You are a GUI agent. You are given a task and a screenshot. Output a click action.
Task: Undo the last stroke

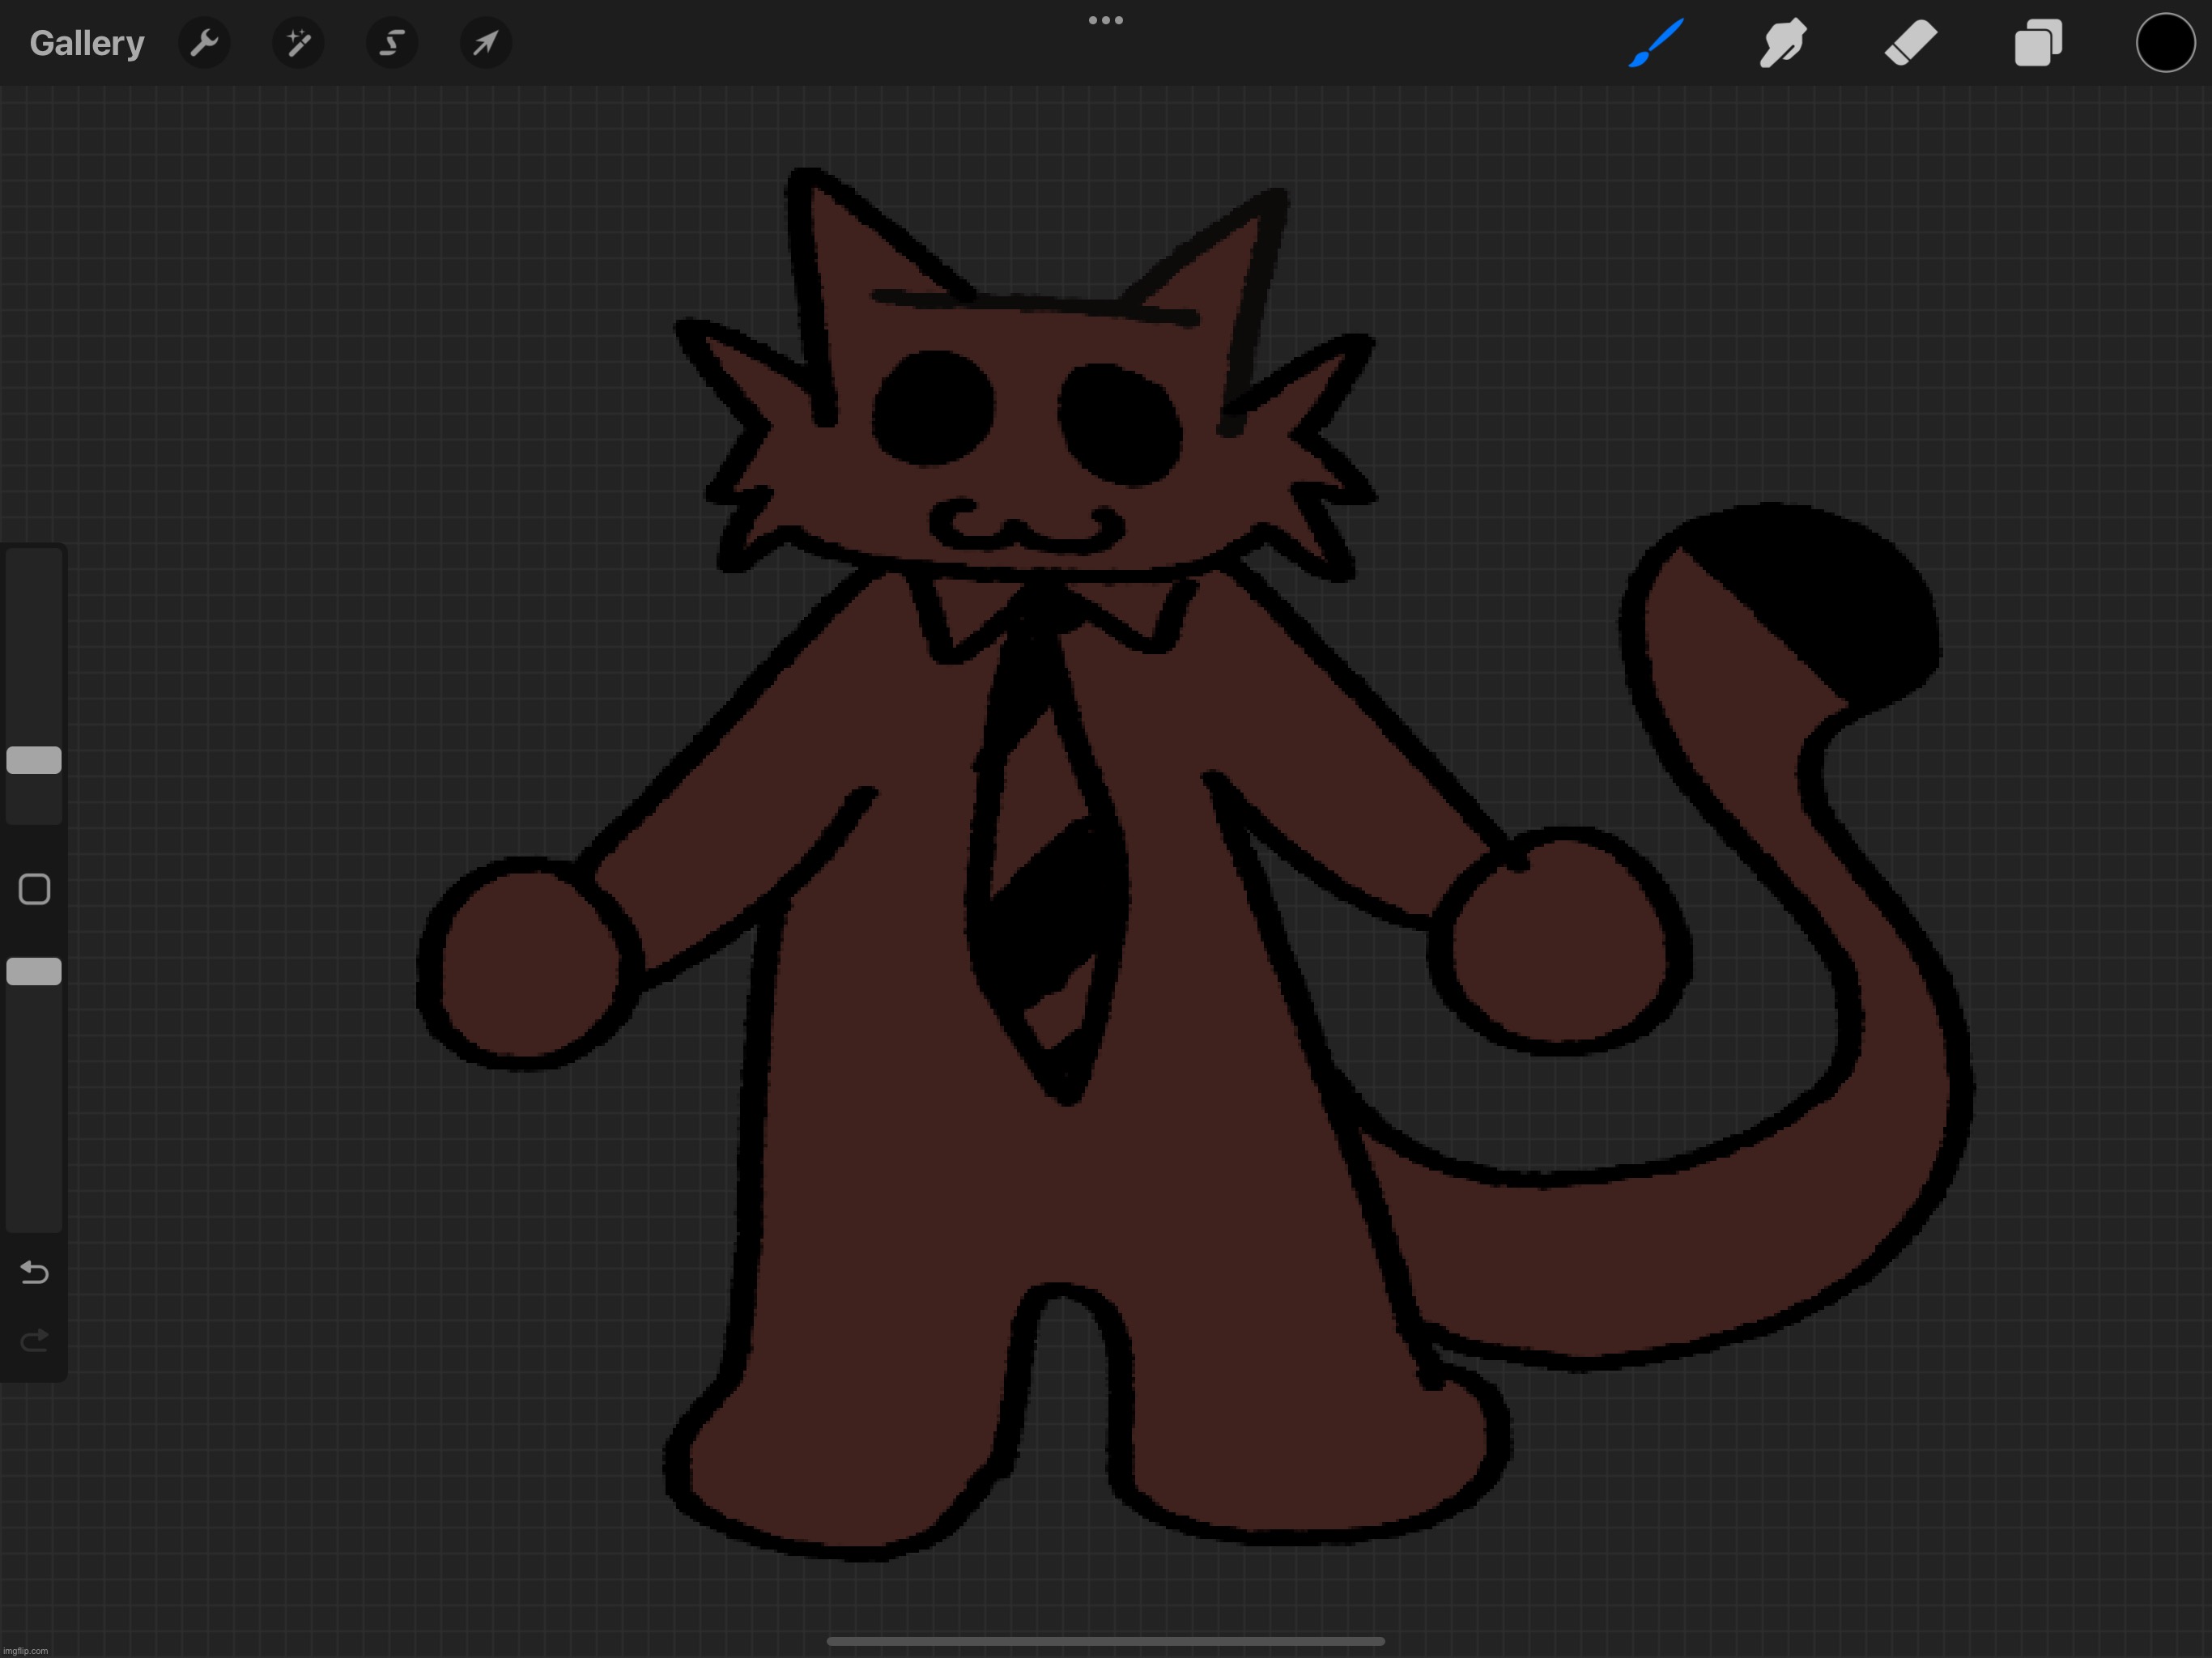coord(34,1272)
